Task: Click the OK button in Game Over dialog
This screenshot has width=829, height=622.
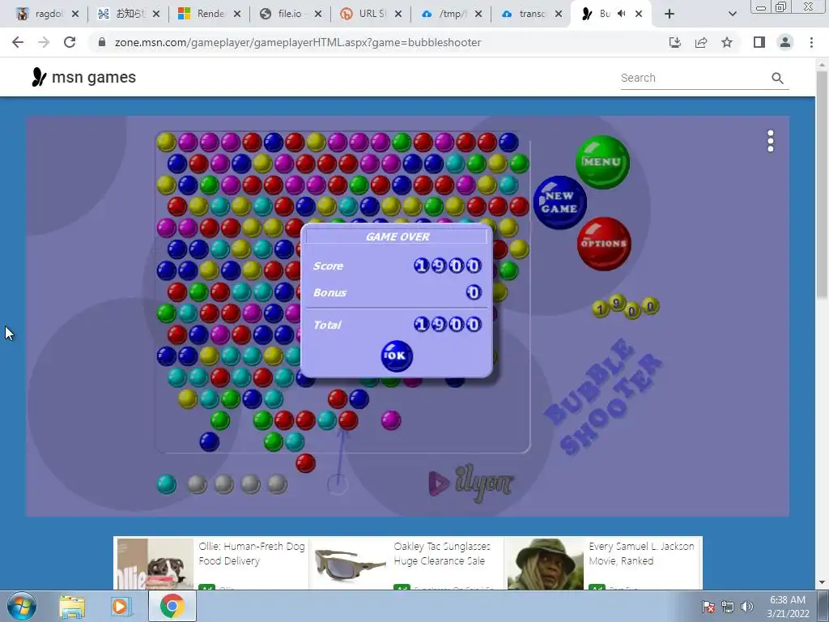Action: 397,356
